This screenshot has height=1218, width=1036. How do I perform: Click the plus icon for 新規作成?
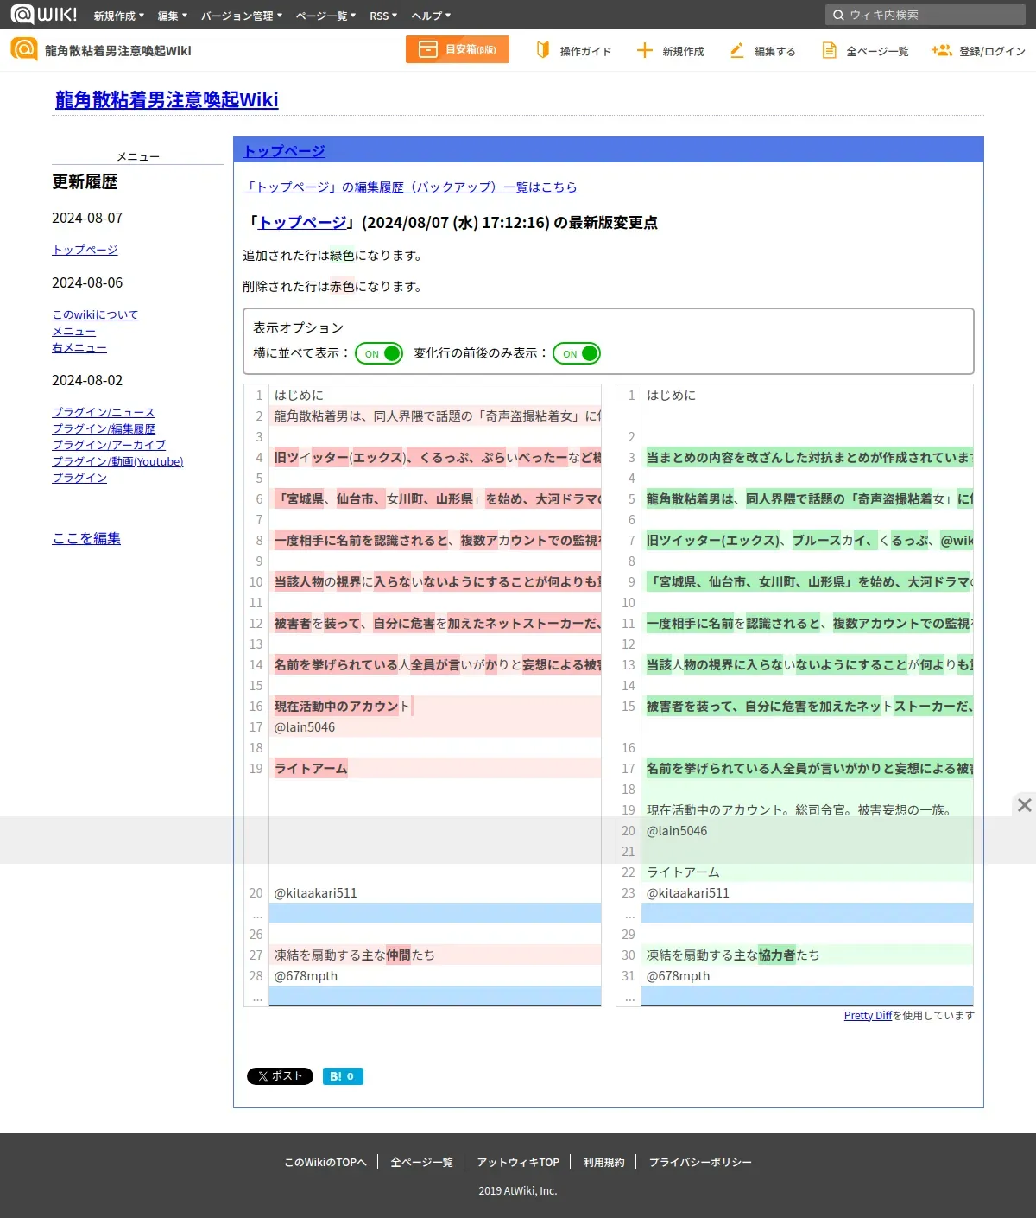[x=644, y=50]
